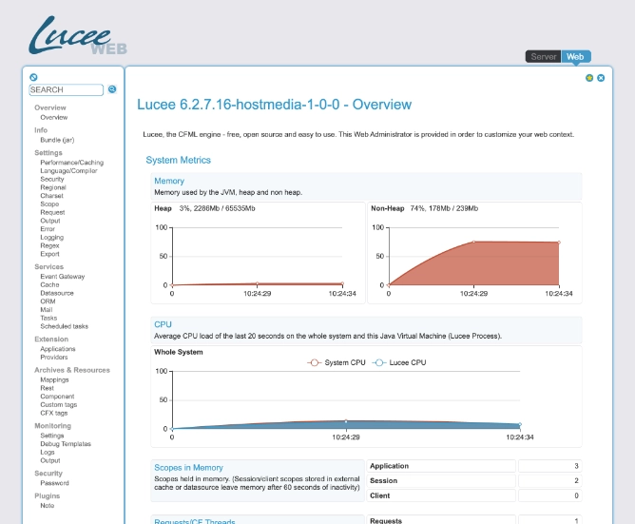The width and height of the screenshot is (635, 524).
Task: Click the CPU section heading
Action: pos(163,324)
